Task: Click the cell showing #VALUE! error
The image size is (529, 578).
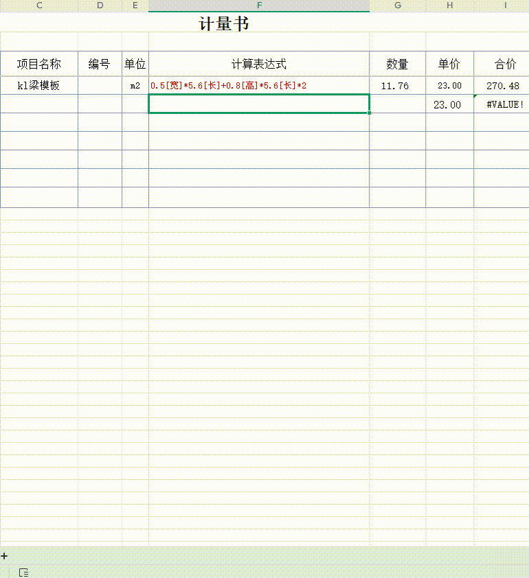Action: click(505, 104)
